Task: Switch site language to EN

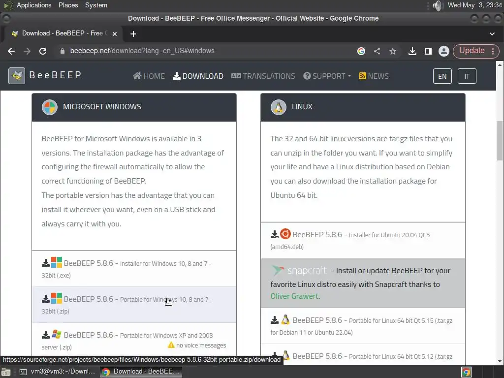Action: (x=442, y=76)
